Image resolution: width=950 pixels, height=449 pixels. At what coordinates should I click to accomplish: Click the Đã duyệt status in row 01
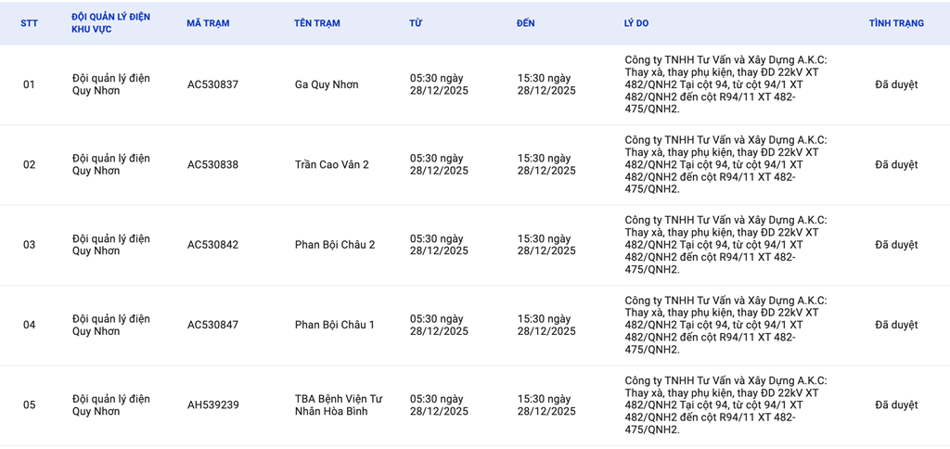[x=896, y=84]
